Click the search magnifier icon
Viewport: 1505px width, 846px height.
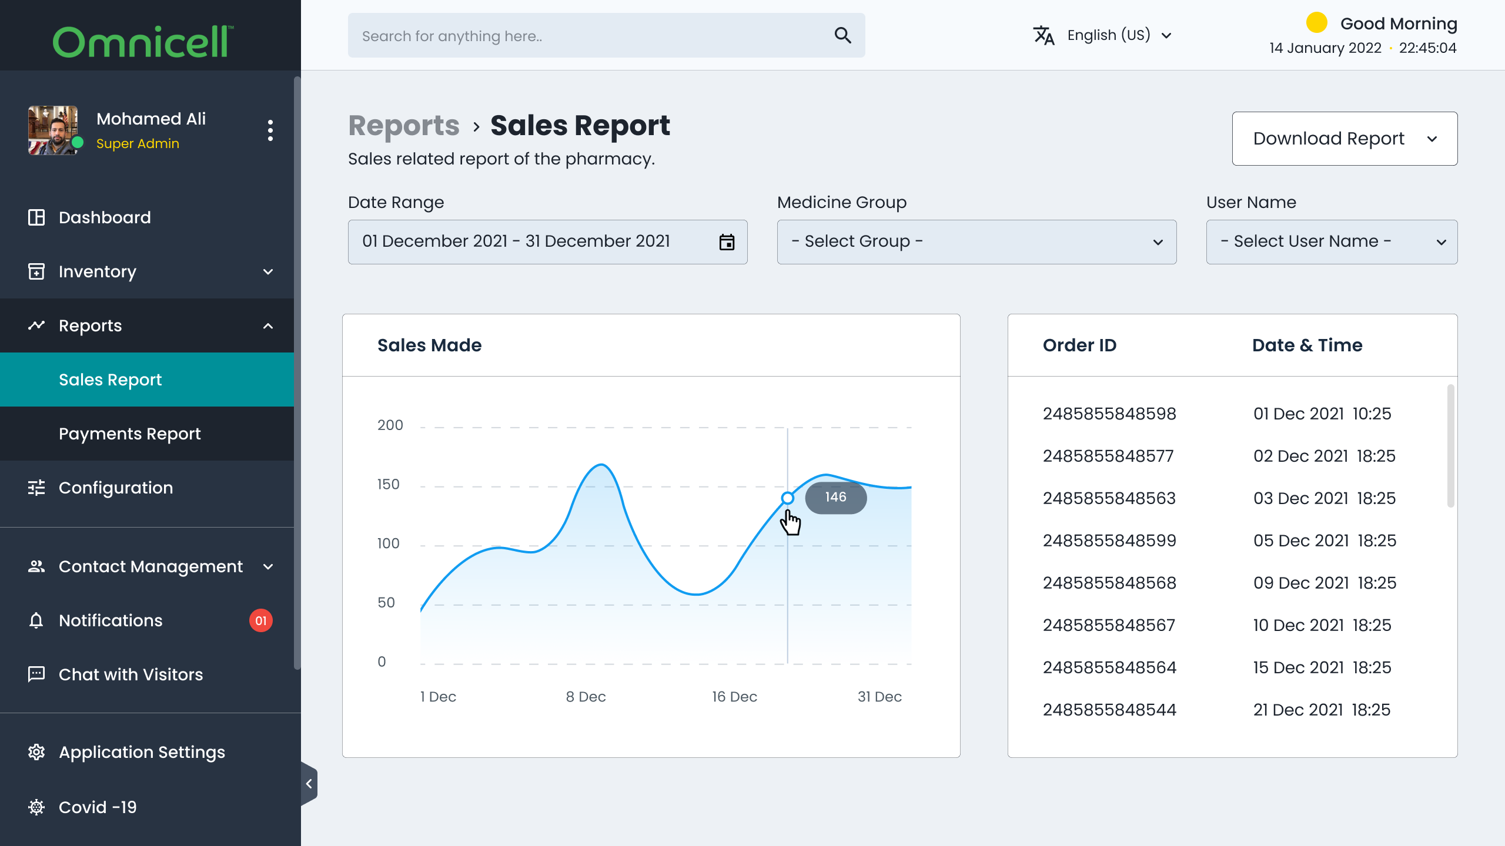point(842,35)
